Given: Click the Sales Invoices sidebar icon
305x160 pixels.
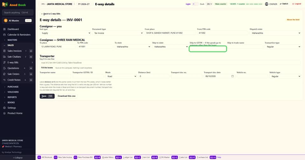Looking at the screenshot, I should (4, 51).
